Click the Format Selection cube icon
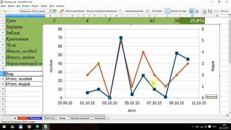This screenshot has height=130, width=231. 55,11
